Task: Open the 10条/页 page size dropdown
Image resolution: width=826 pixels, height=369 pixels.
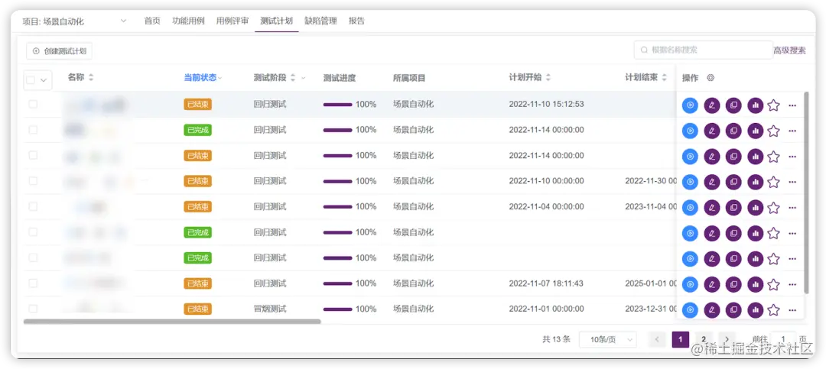Action: [607, 339]
